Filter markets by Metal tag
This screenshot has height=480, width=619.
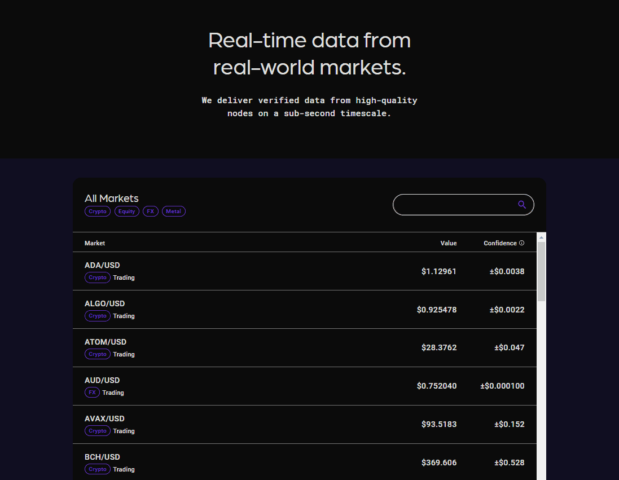[x=174, y=212]
